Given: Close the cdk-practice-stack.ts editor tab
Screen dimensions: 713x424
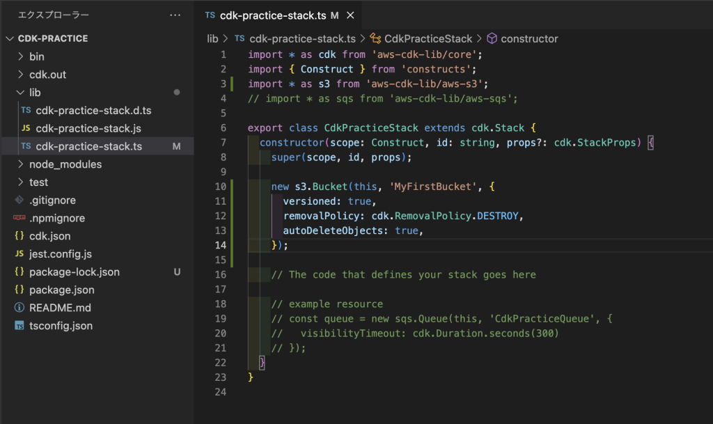Looking at the screenshot, I should click(350, 15).
